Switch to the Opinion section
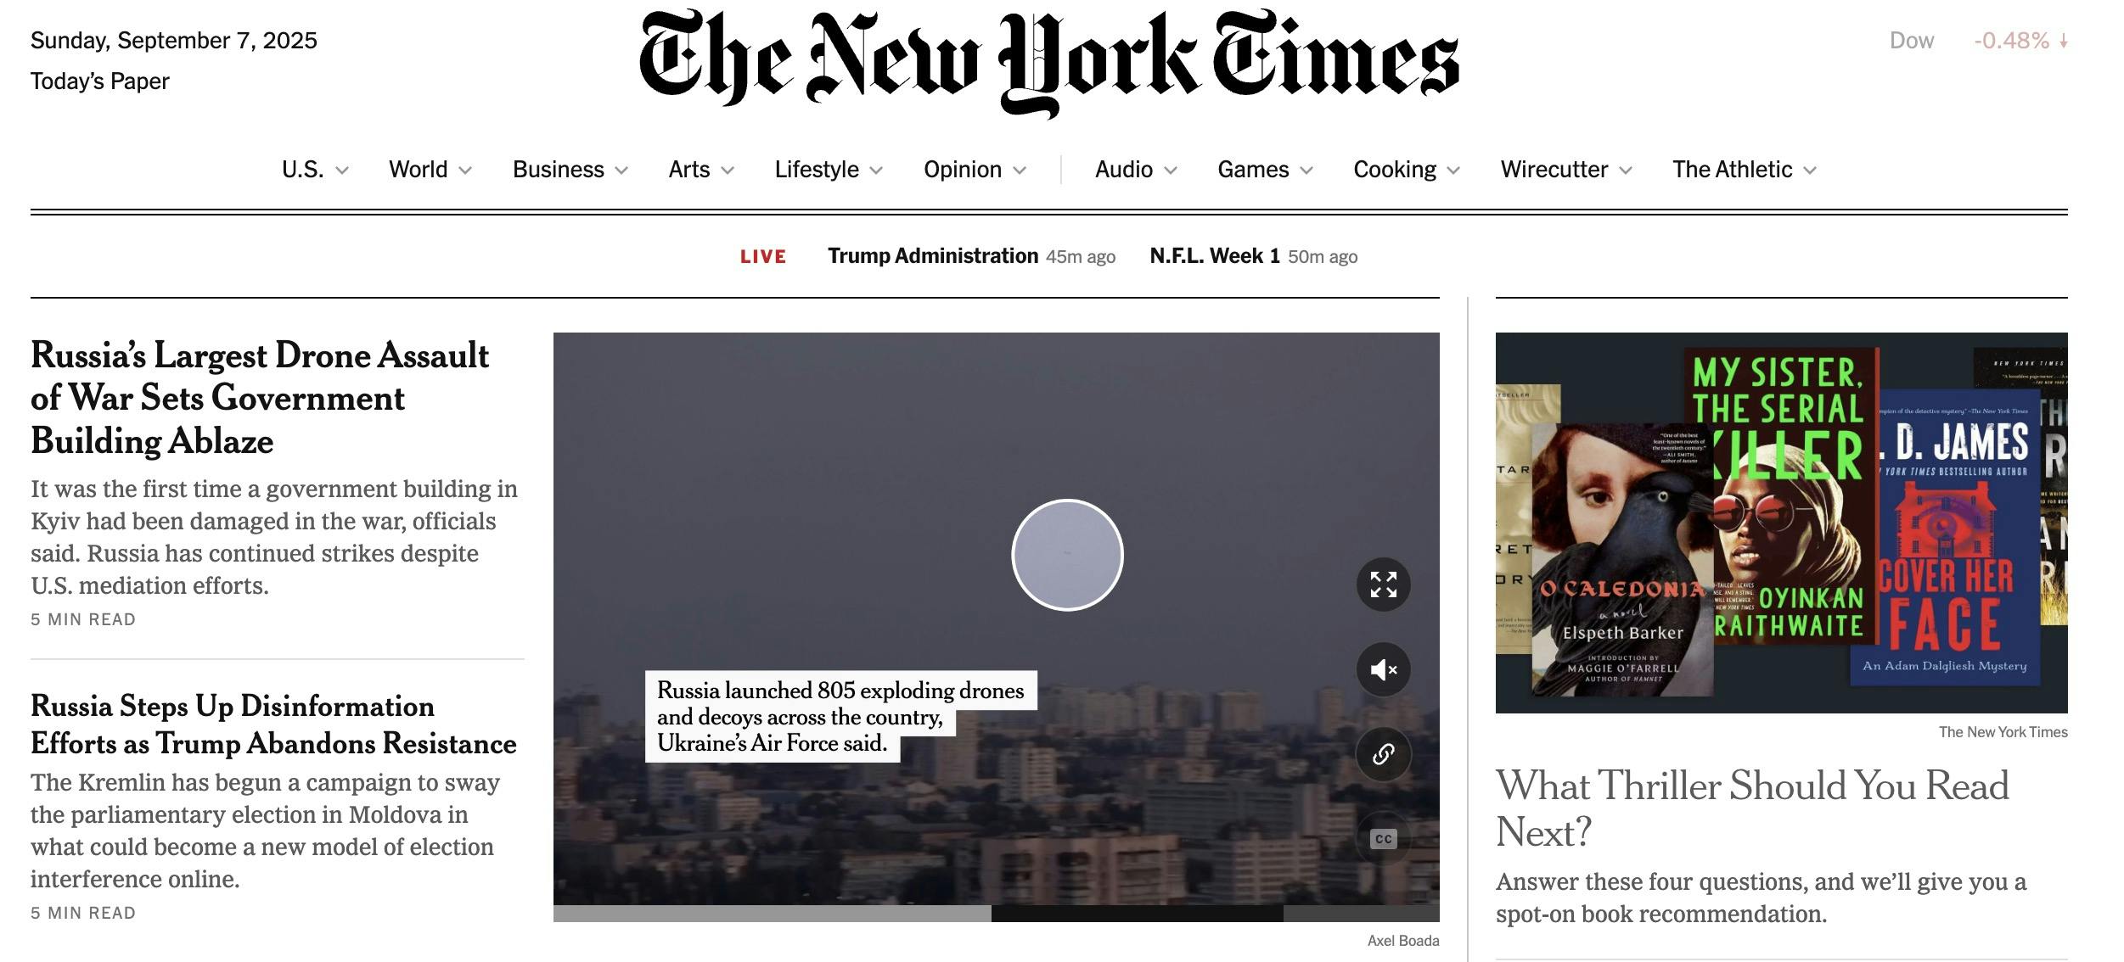The width and height of the screenshot is (2124, 962). 962,170
